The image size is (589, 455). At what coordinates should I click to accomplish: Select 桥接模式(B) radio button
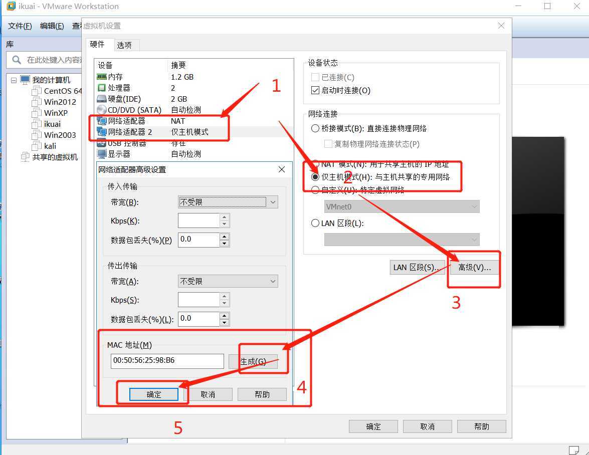pos(315,128)
